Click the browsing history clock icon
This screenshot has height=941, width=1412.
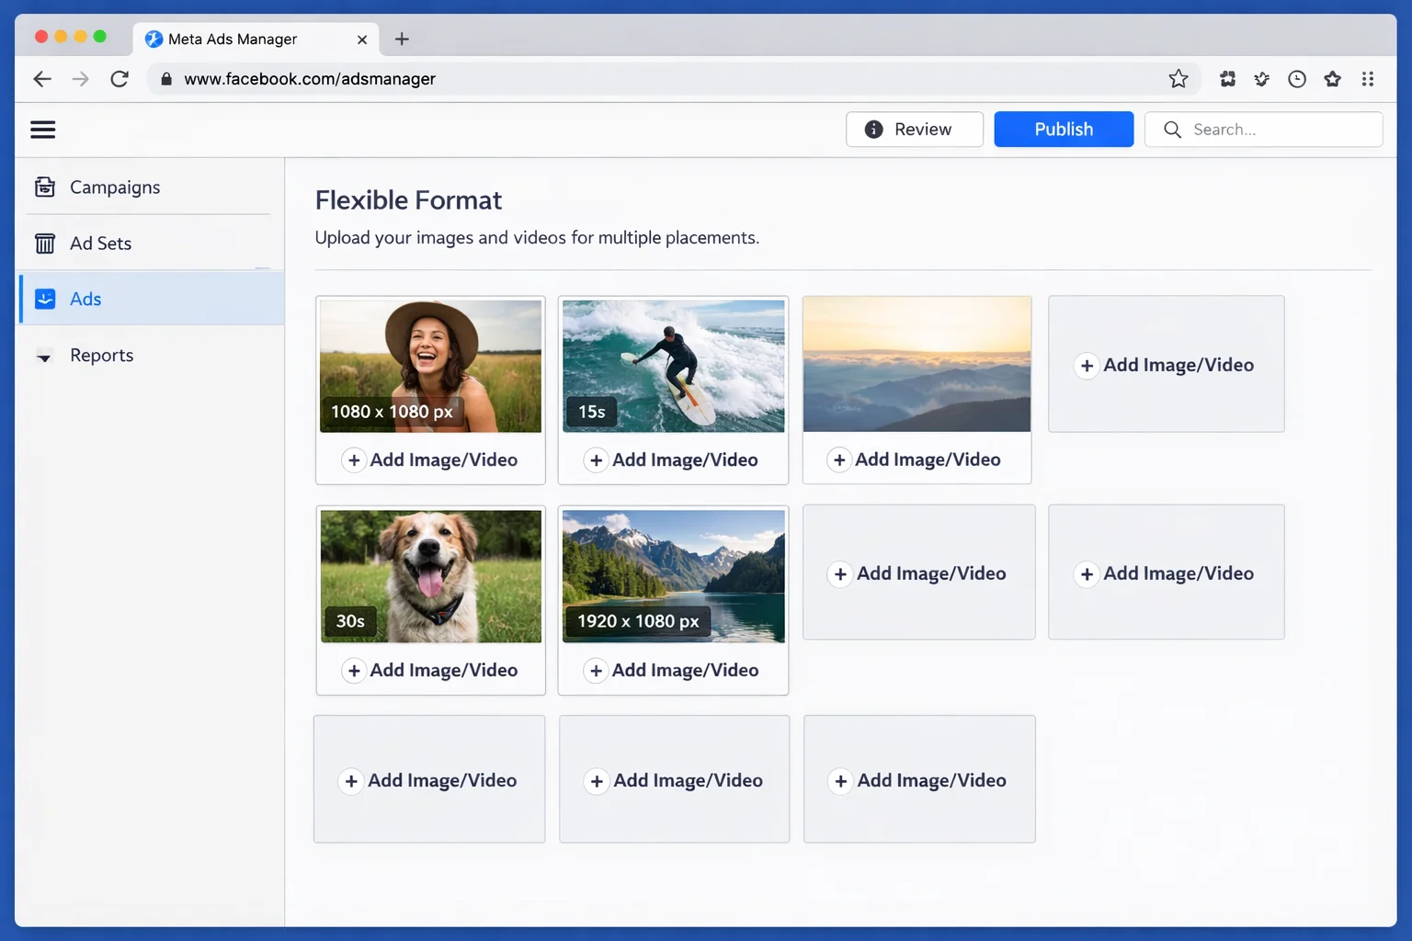(1297, 79)
